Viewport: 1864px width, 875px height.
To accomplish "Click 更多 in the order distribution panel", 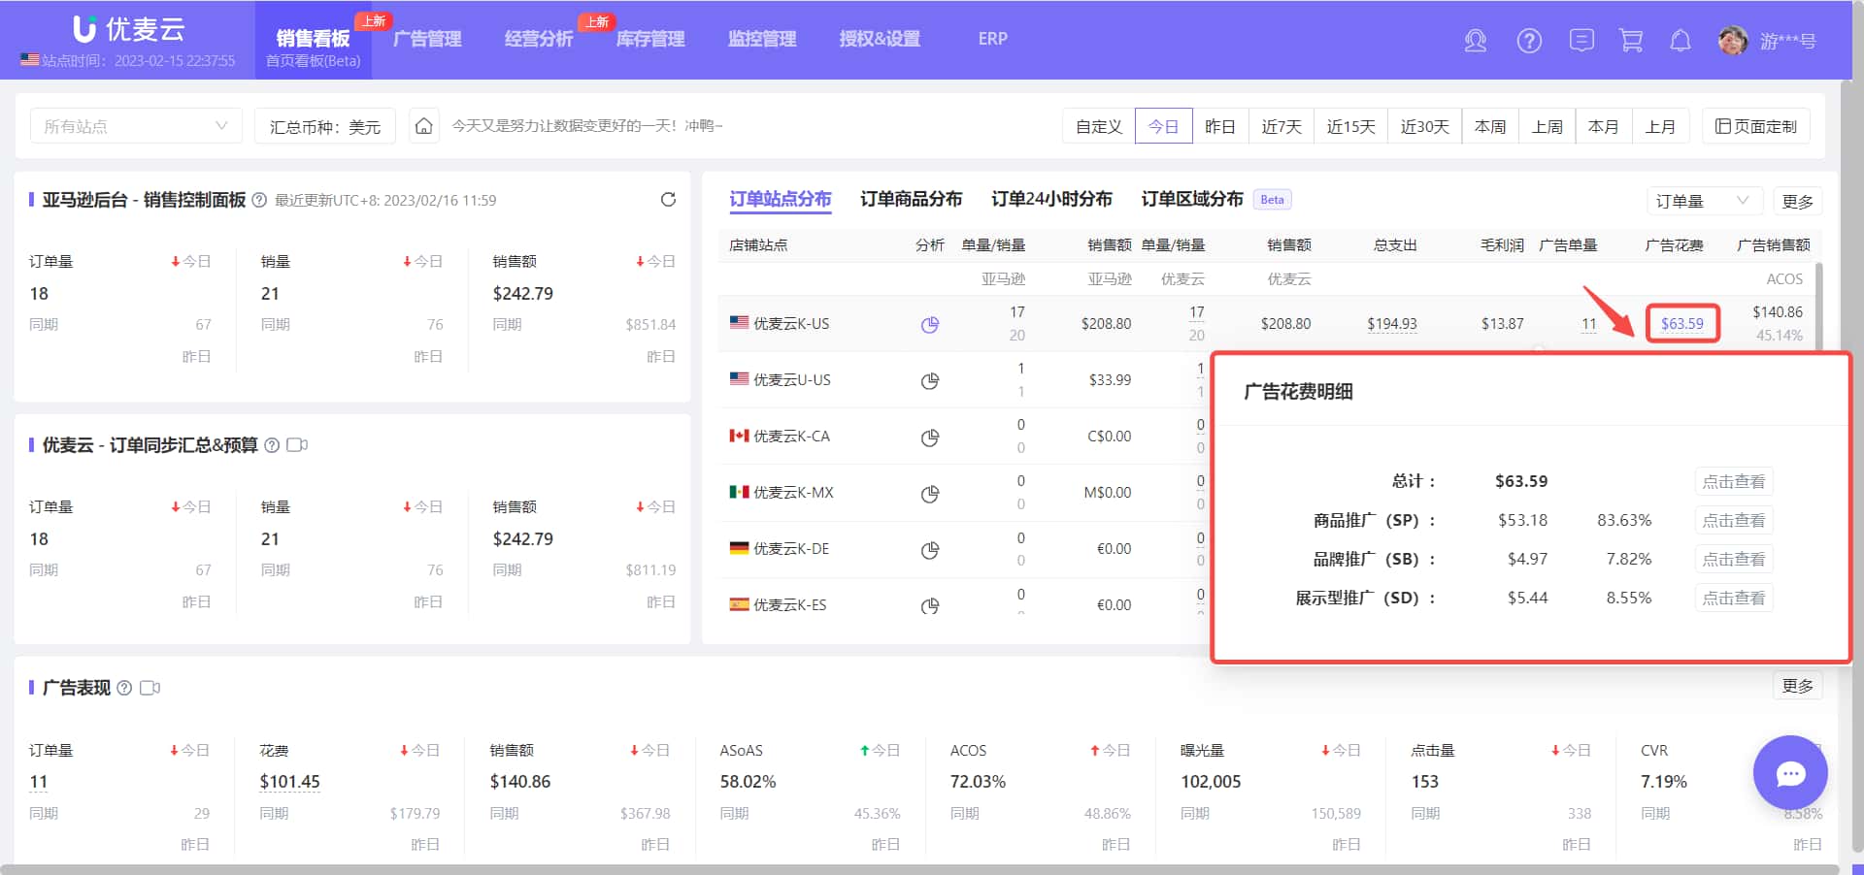I will 1798,201.
